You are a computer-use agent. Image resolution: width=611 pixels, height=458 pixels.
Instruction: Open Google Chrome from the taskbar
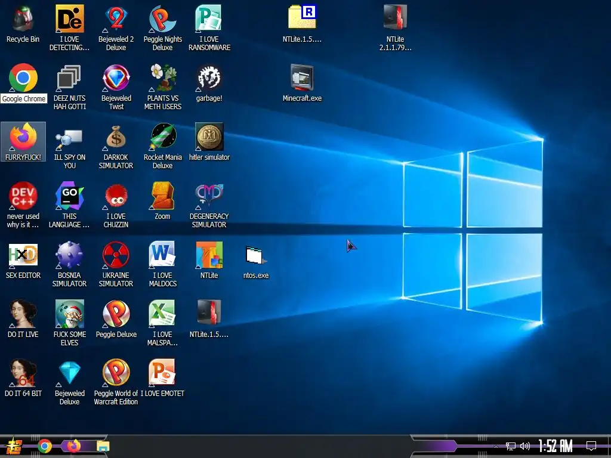tap(45, 446)
